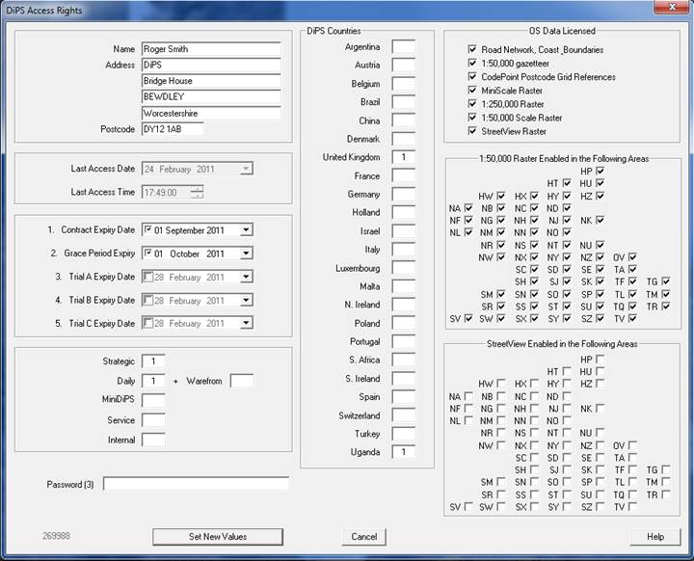
Task: Uncheck HP in 1:50,000 Raster areas
Action: (601, 171)
